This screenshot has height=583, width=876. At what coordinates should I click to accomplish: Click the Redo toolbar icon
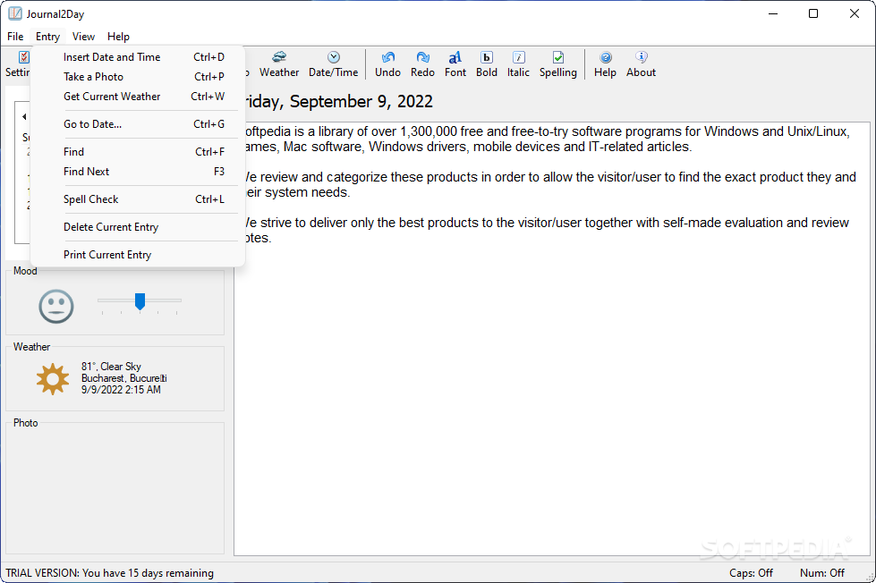(x=422, y=64)
